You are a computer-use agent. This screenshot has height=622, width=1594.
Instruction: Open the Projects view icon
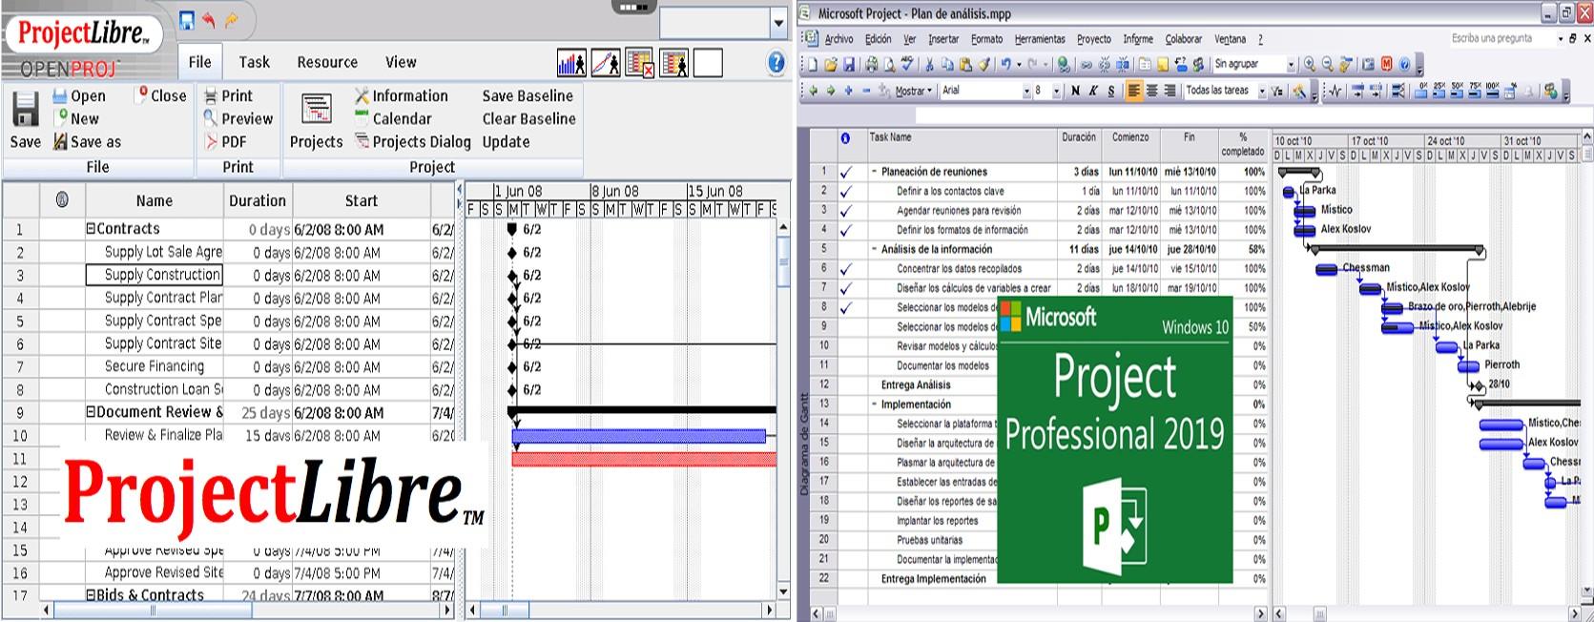click(316, 110)
